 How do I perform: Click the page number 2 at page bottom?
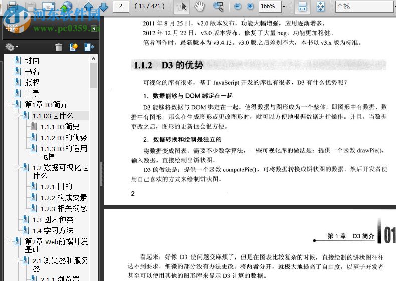[x=133, y=194]
